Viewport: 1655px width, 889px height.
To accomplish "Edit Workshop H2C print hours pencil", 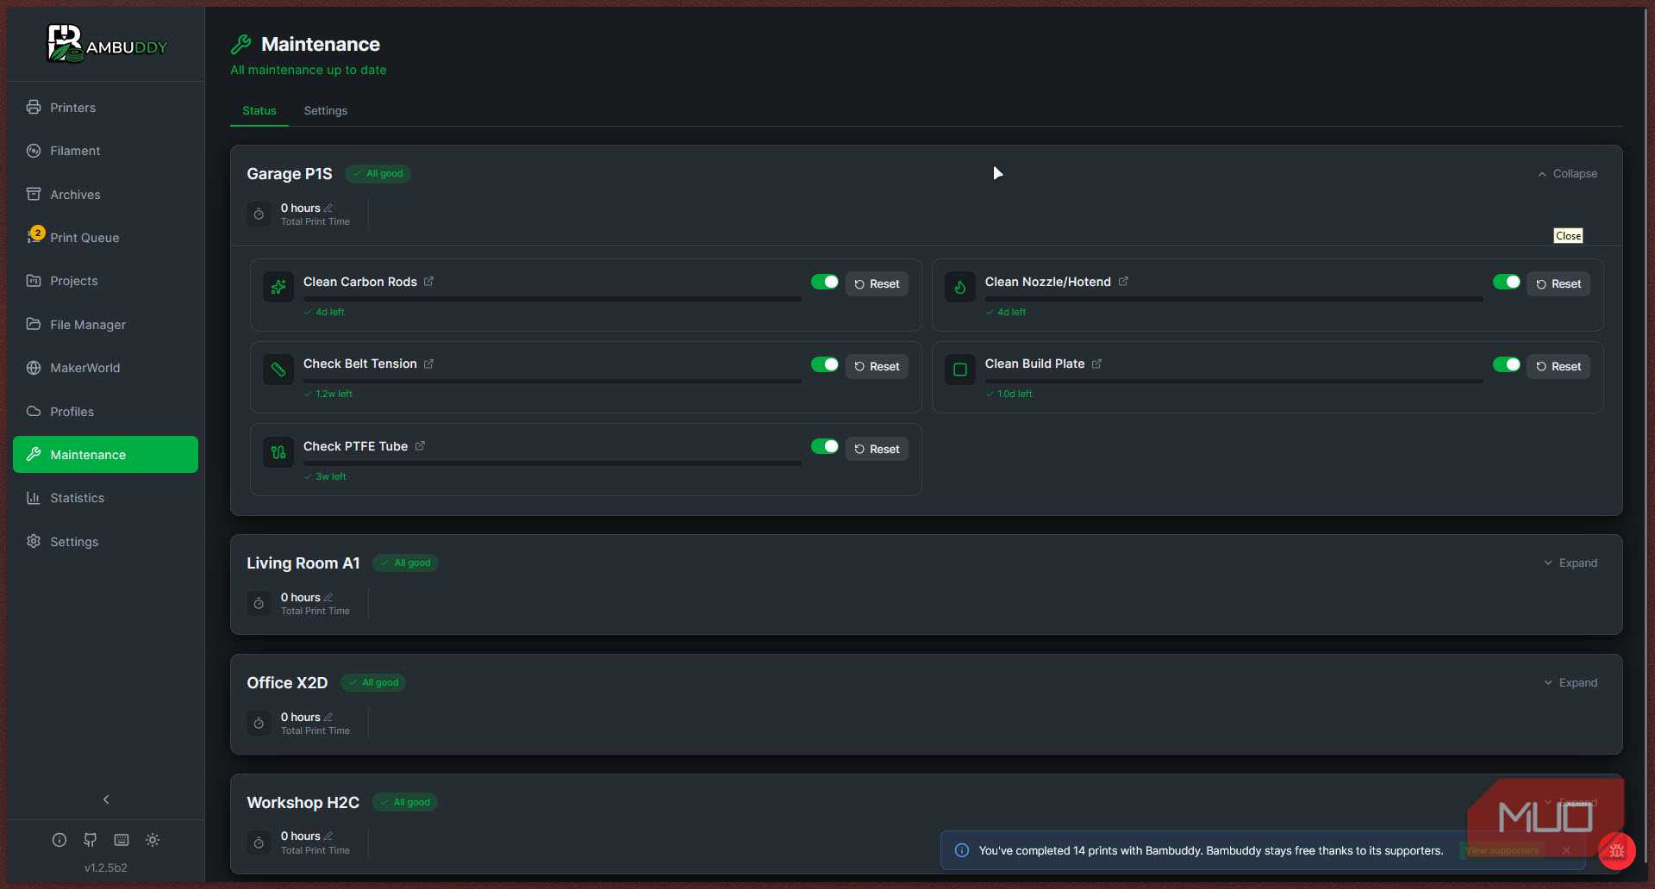I will (x=328, y=836).
